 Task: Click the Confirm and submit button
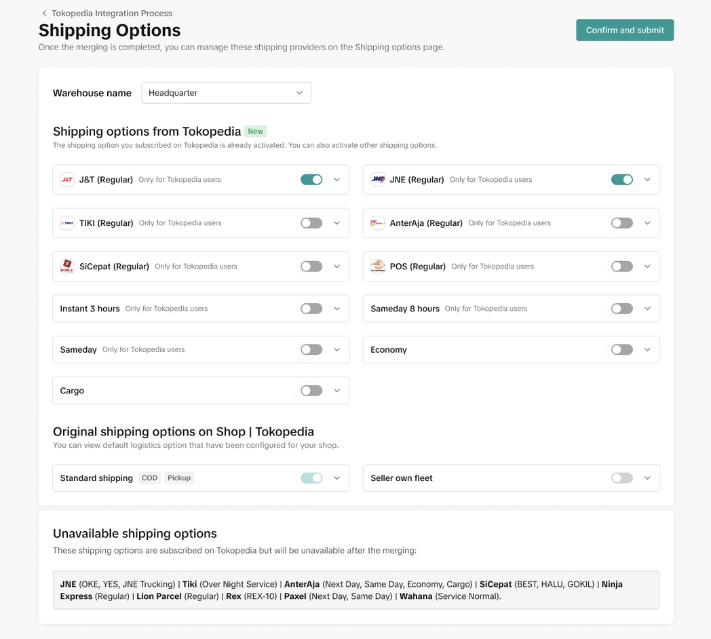pyautogui.click(x=624, y=31)
